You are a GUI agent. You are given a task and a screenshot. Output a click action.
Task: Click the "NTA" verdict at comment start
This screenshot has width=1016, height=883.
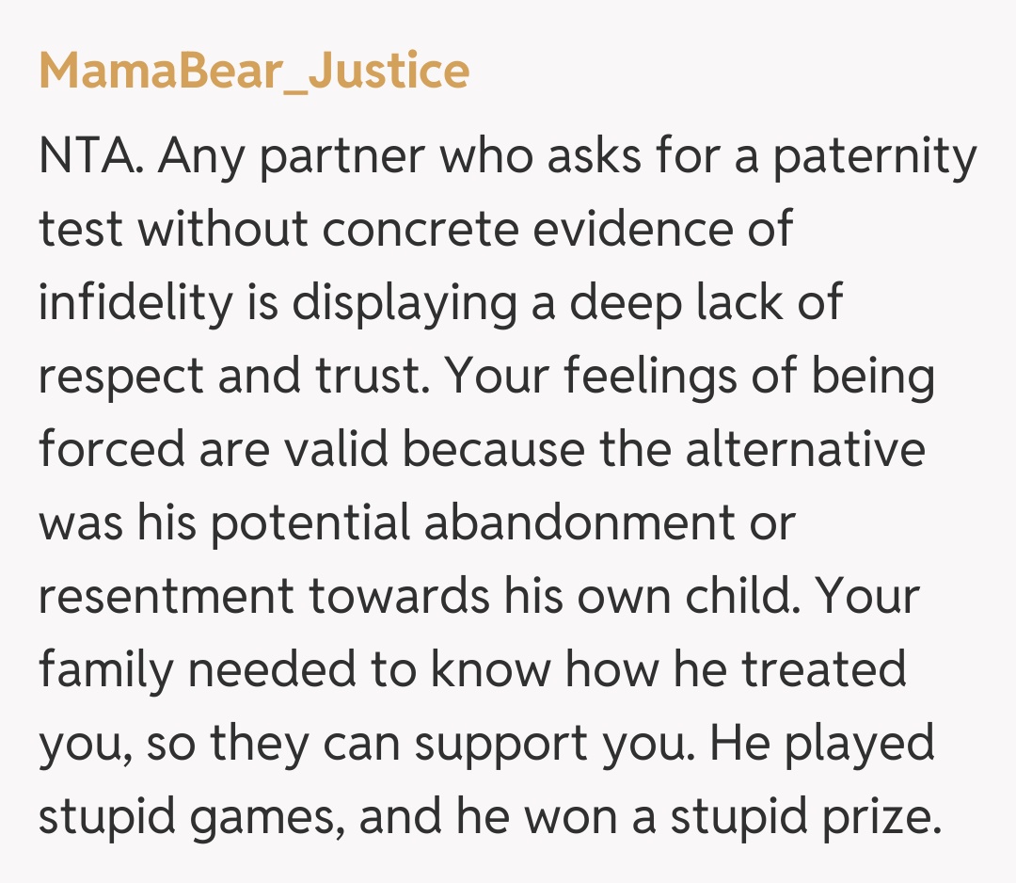tap(88, 154)
